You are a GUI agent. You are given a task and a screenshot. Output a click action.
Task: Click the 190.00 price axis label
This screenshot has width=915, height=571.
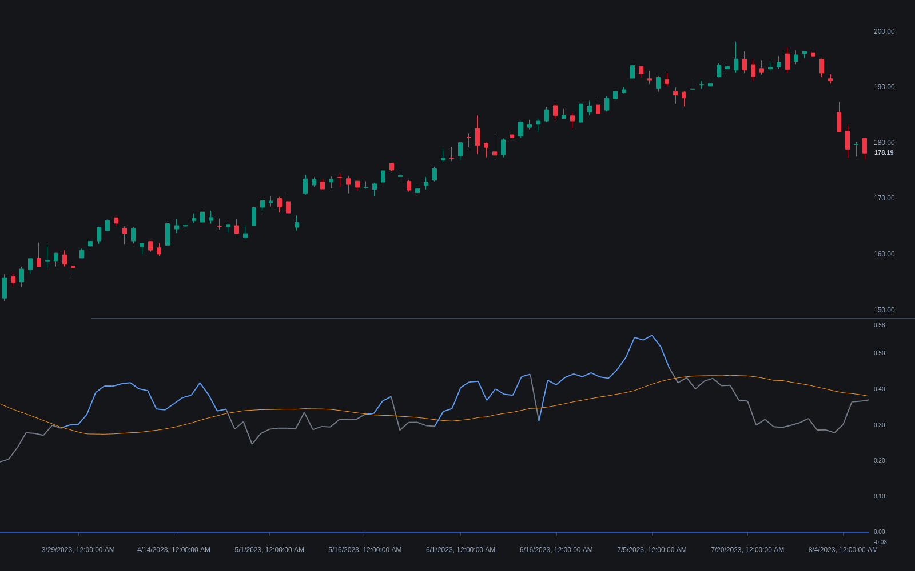[x=884, y=87]
